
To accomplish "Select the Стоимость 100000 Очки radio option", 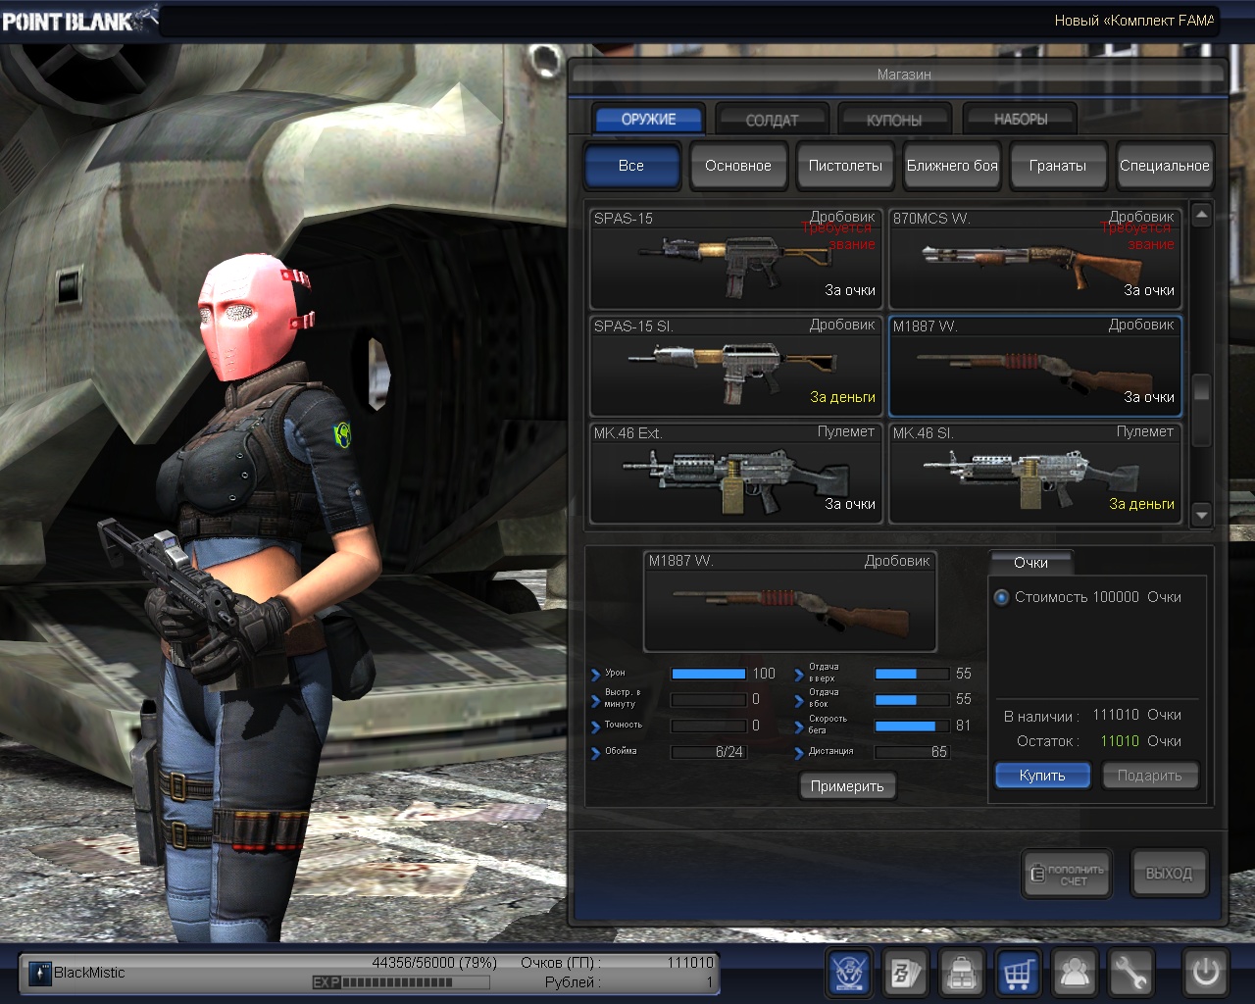I will coord(1001,597).
